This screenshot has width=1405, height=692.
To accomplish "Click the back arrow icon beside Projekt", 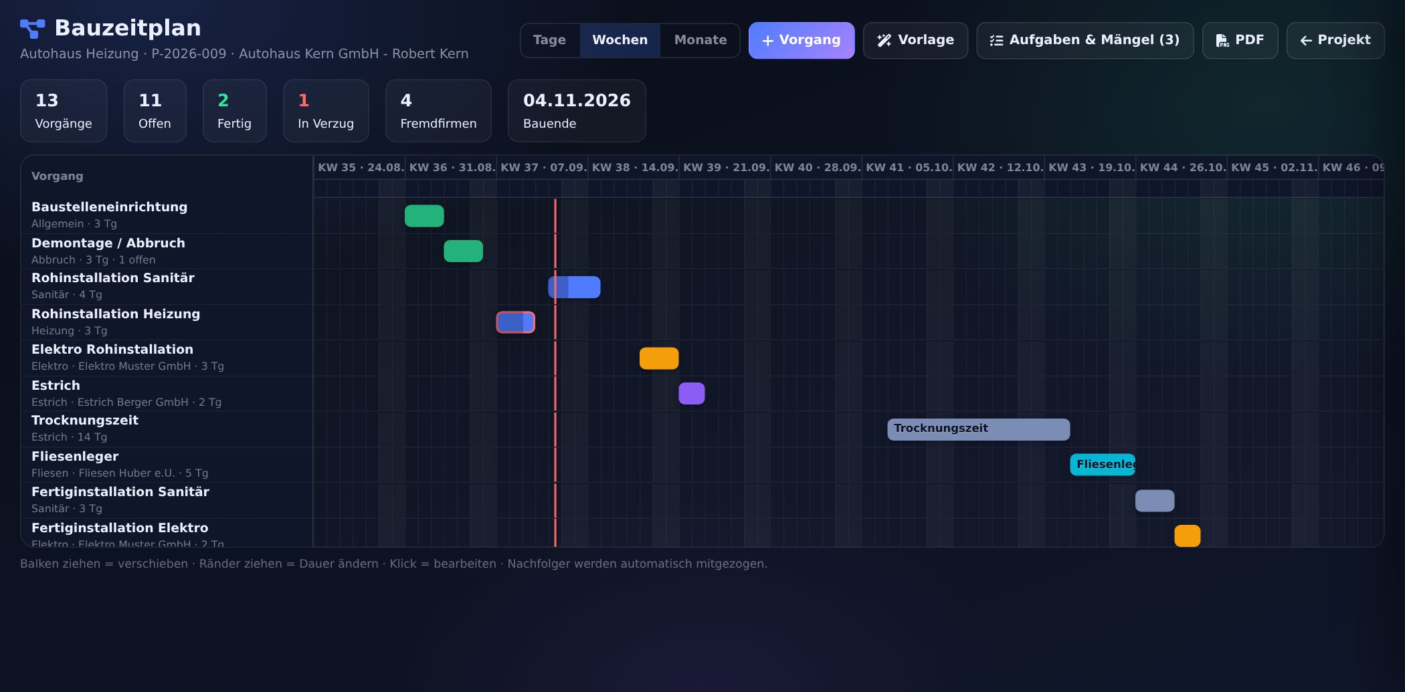I will (1305, 41).
